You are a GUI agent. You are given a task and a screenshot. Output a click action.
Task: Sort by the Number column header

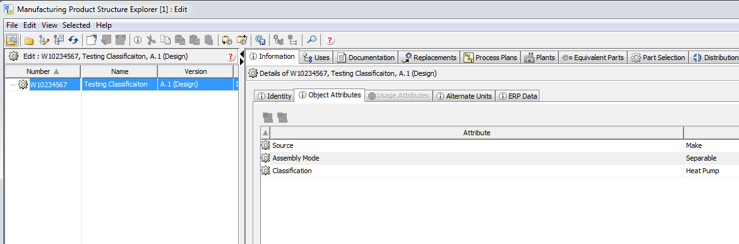42,71
